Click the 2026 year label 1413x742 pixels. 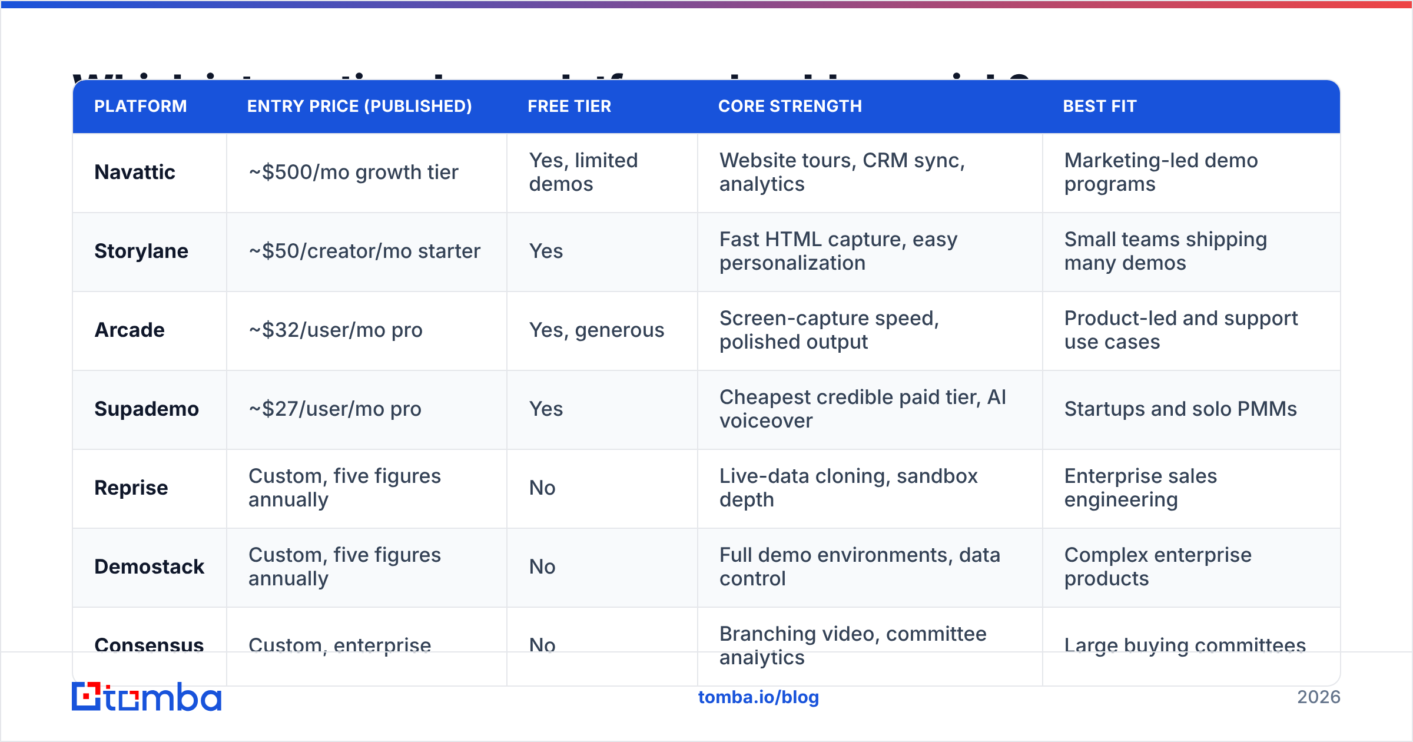1319,697
